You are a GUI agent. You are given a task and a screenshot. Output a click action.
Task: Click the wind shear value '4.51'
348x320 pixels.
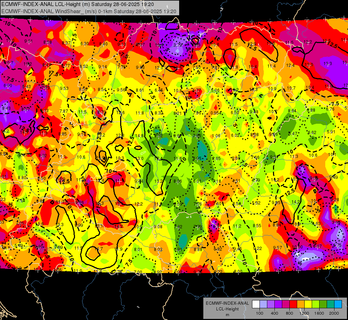tap(236, 181)
